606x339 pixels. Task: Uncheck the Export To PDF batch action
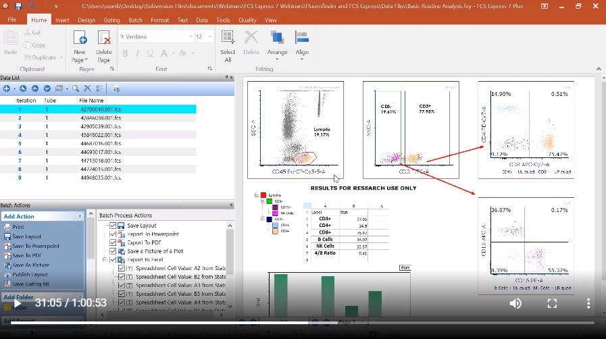tap(113, 242)
